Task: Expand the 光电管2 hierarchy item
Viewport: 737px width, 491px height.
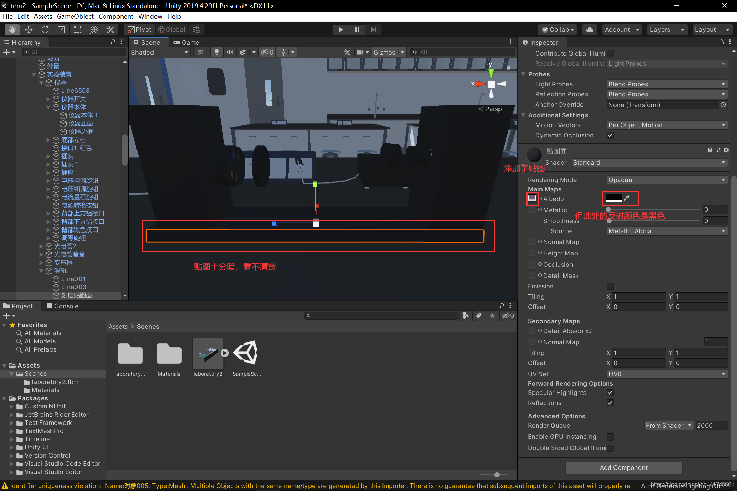Action: (x=41, y=246)
